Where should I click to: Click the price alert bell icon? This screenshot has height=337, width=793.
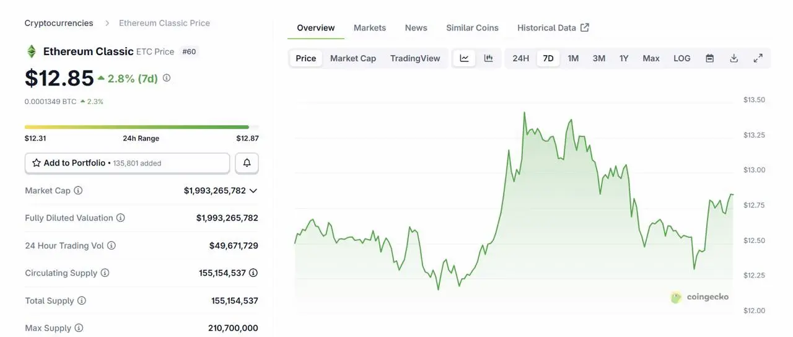click(247, 163)
